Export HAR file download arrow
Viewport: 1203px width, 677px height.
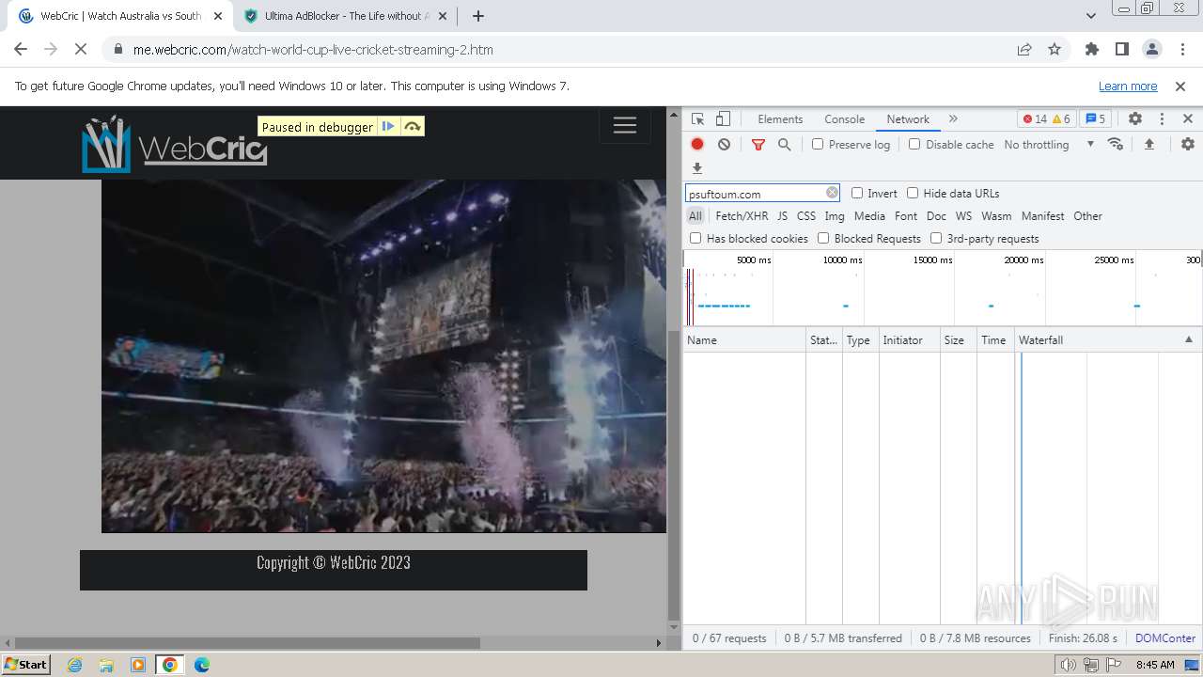[x=697, y=168]
